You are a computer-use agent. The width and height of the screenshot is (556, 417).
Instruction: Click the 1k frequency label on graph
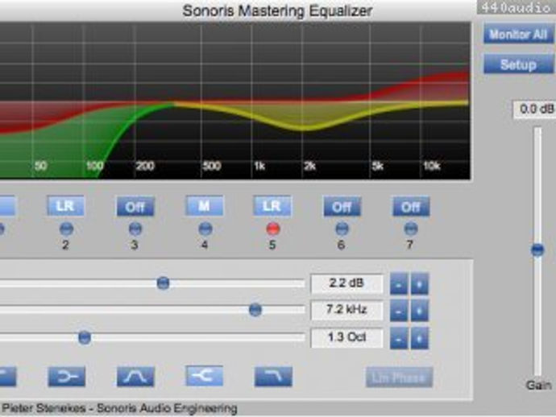point(259,166)
